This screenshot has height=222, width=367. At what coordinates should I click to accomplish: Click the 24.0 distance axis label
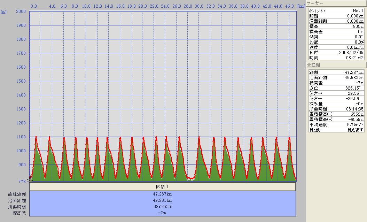(x=165, y=6)
